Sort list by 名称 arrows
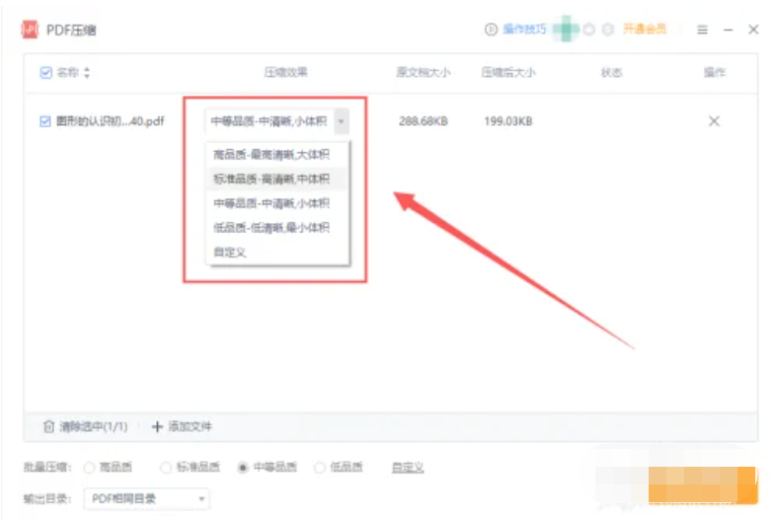Viewport: 775px width, 520px height. pos(87,73)
